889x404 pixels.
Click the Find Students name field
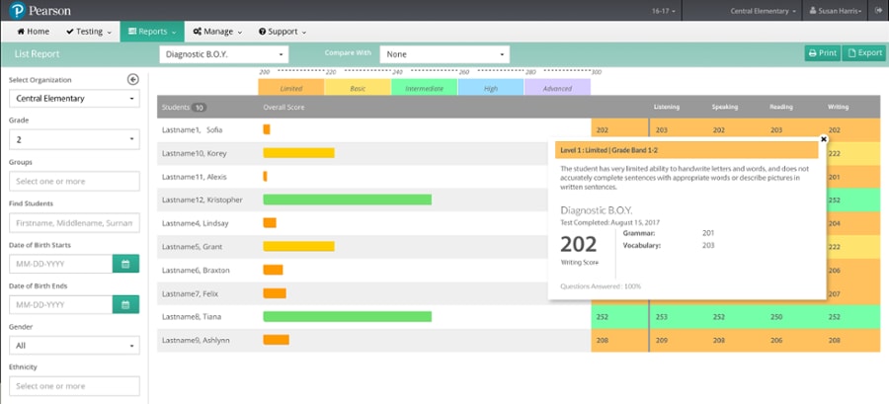point(74,222)
